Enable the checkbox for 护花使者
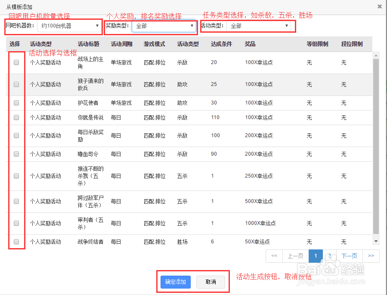387x295 pixels. pyautogui.click(x=16, y=103)
